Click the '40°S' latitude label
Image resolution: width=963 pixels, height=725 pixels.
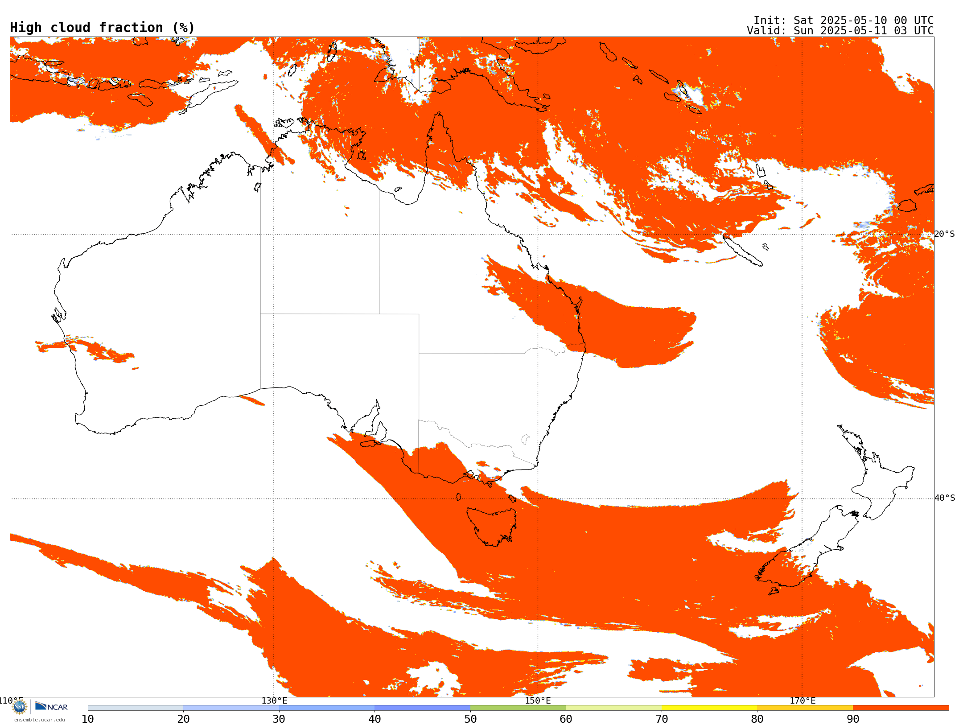pyautogui.click(x=945, y=498)
